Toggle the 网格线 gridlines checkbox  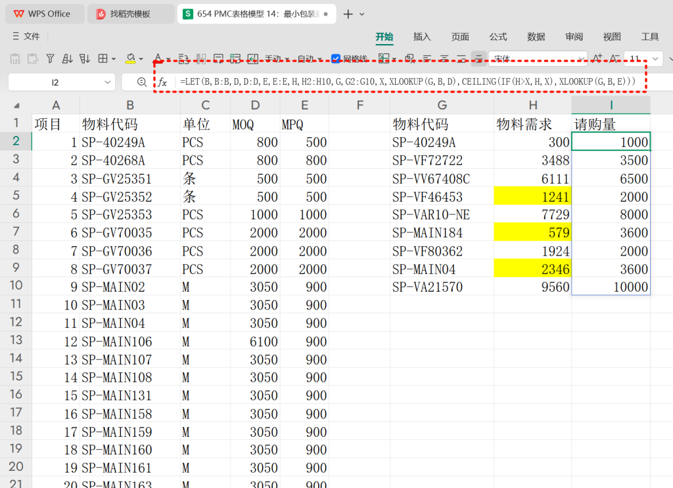336,58
